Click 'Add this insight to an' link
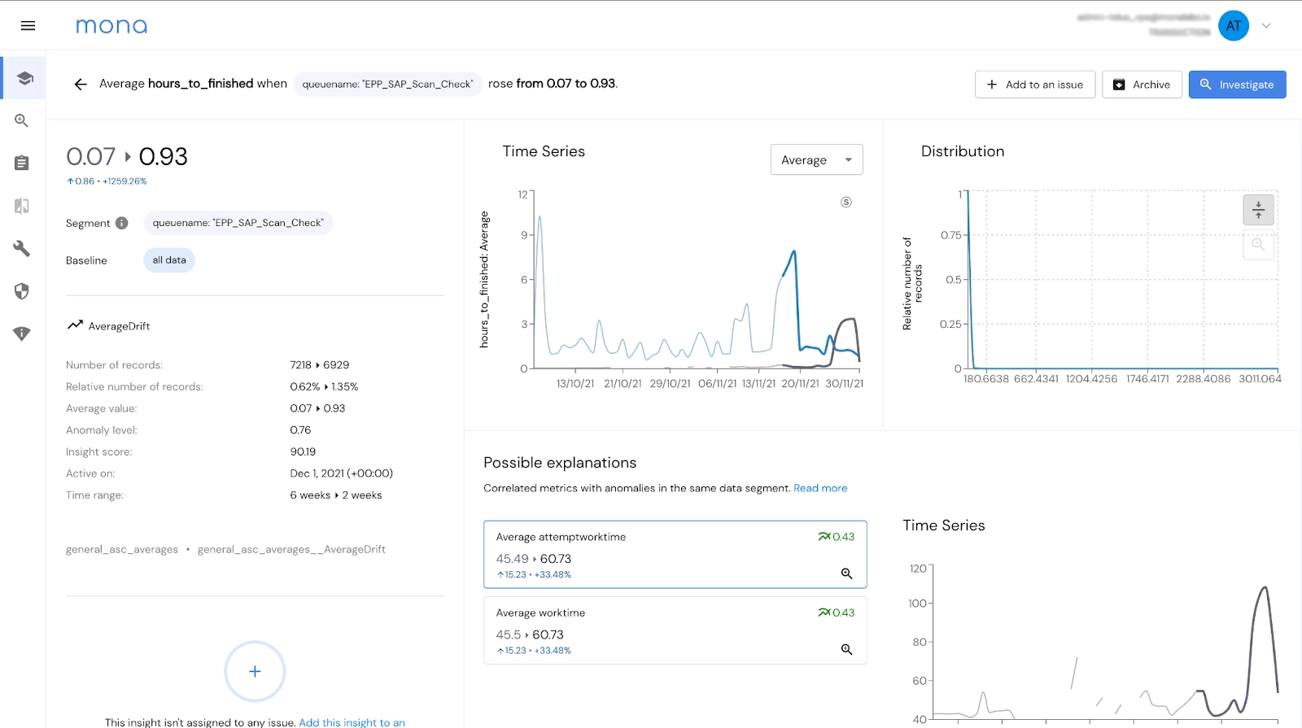The width and height of the screenshot is (1302, 728). (352, 722)
